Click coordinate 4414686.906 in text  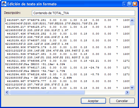coord(16,47)
